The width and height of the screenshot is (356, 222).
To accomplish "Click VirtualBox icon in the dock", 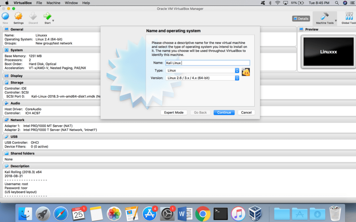I will [255, 213].
